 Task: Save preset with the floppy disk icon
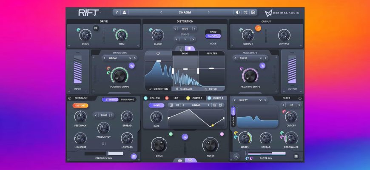253,12
